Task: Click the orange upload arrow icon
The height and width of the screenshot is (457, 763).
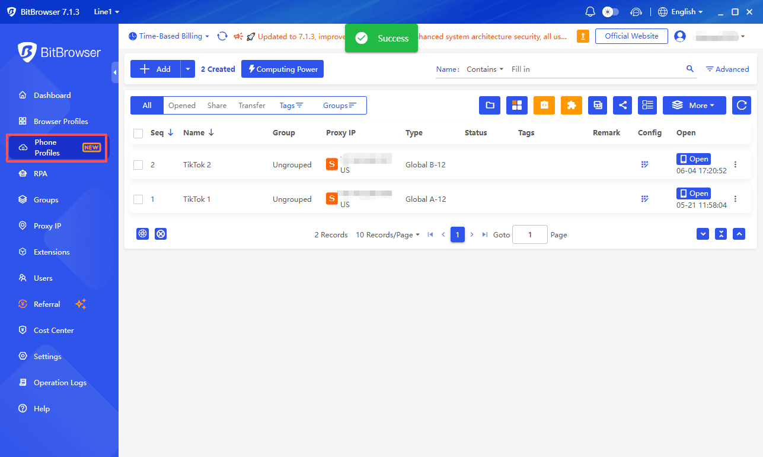Action: tap(583, 36)
